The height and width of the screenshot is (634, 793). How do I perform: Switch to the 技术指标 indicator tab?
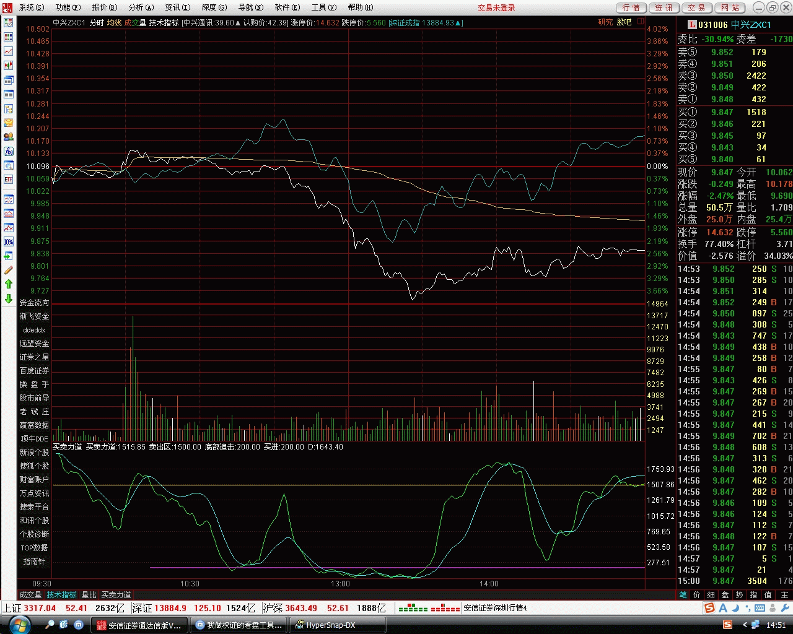click(62, 595)
